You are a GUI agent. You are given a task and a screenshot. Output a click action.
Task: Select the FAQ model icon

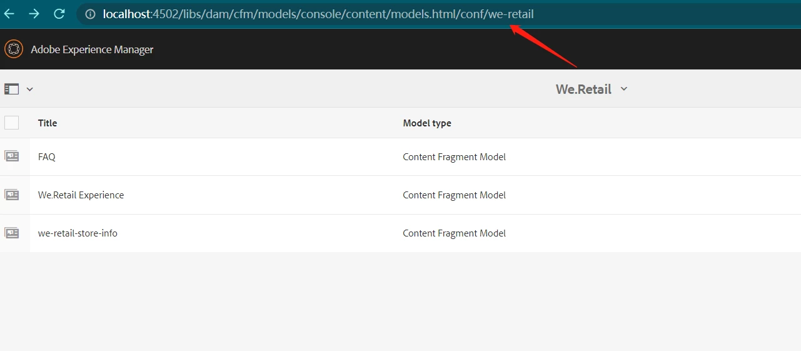tap(11, 156)
